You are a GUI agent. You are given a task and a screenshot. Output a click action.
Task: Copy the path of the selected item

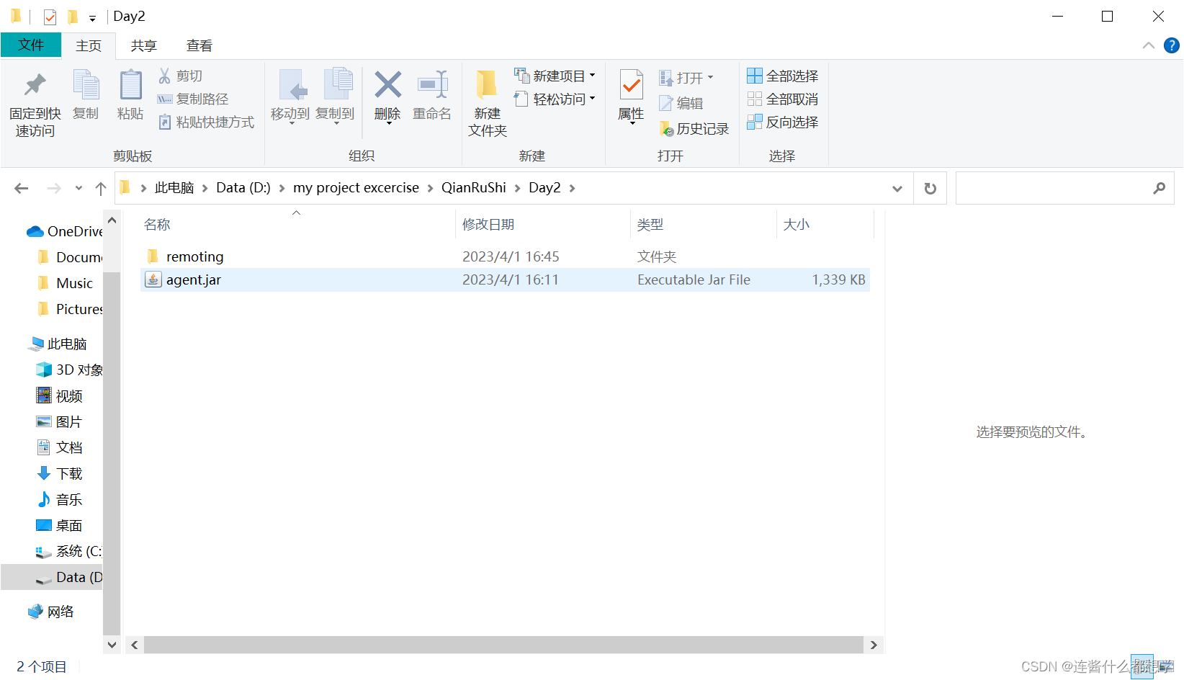pyautogui.click(x=192, y=99)
